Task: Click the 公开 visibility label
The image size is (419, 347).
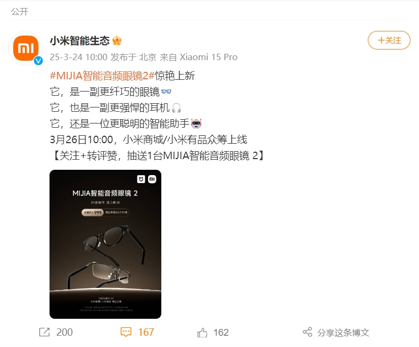Action: pos(20,12)
